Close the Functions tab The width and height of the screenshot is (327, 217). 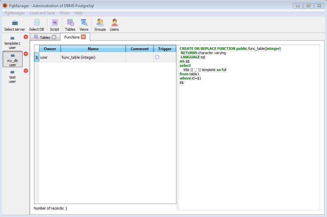click(83, 37)
